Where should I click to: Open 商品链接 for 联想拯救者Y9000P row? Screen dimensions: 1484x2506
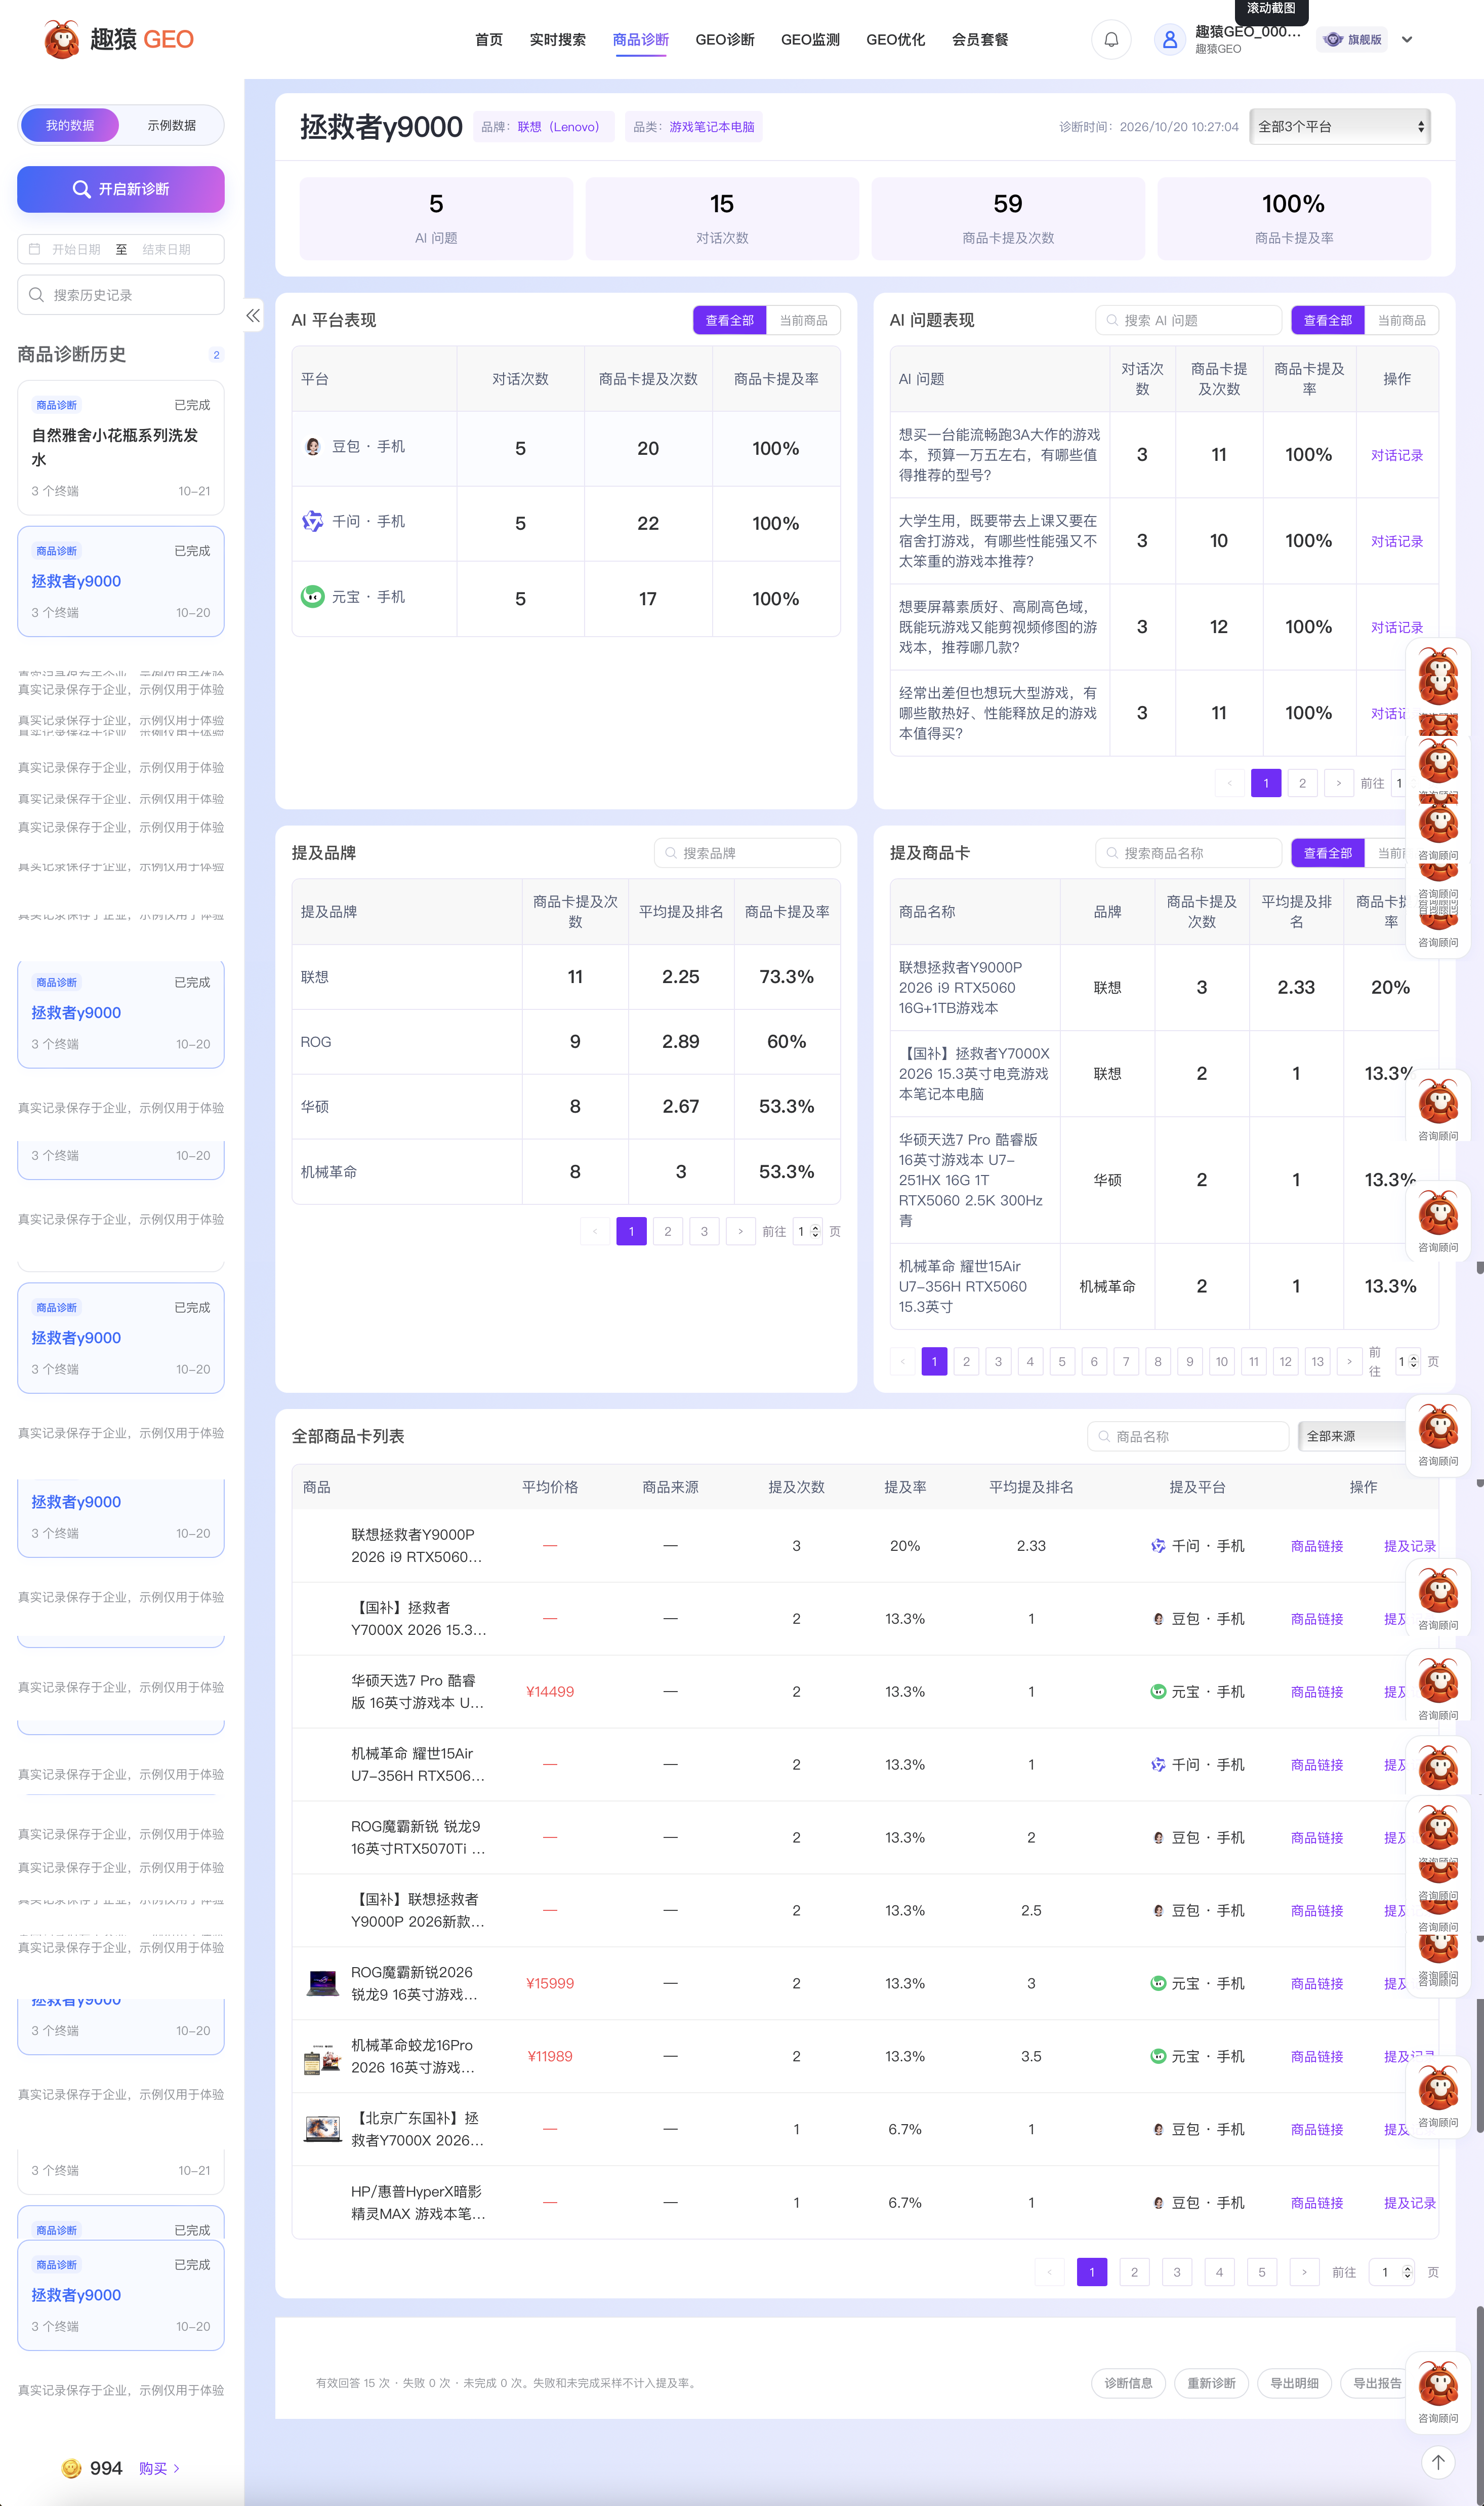[x=1317, y=1546]
